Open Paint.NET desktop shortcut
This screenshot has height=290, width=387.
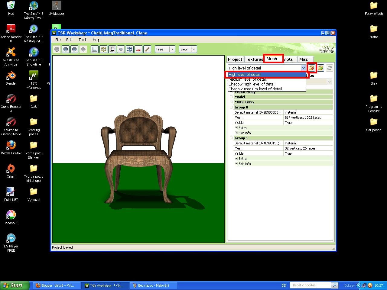click(x=11, y=194)
